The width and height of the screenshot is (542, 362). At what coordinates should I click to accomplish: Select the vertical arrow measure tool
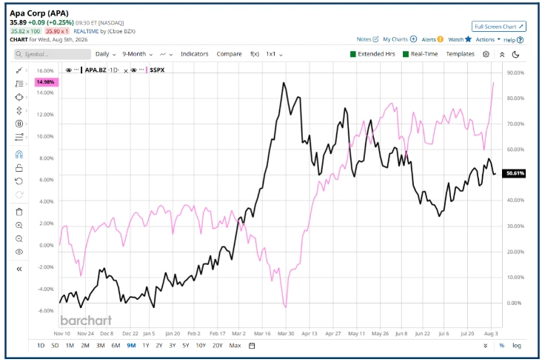[x=19, y=110]
